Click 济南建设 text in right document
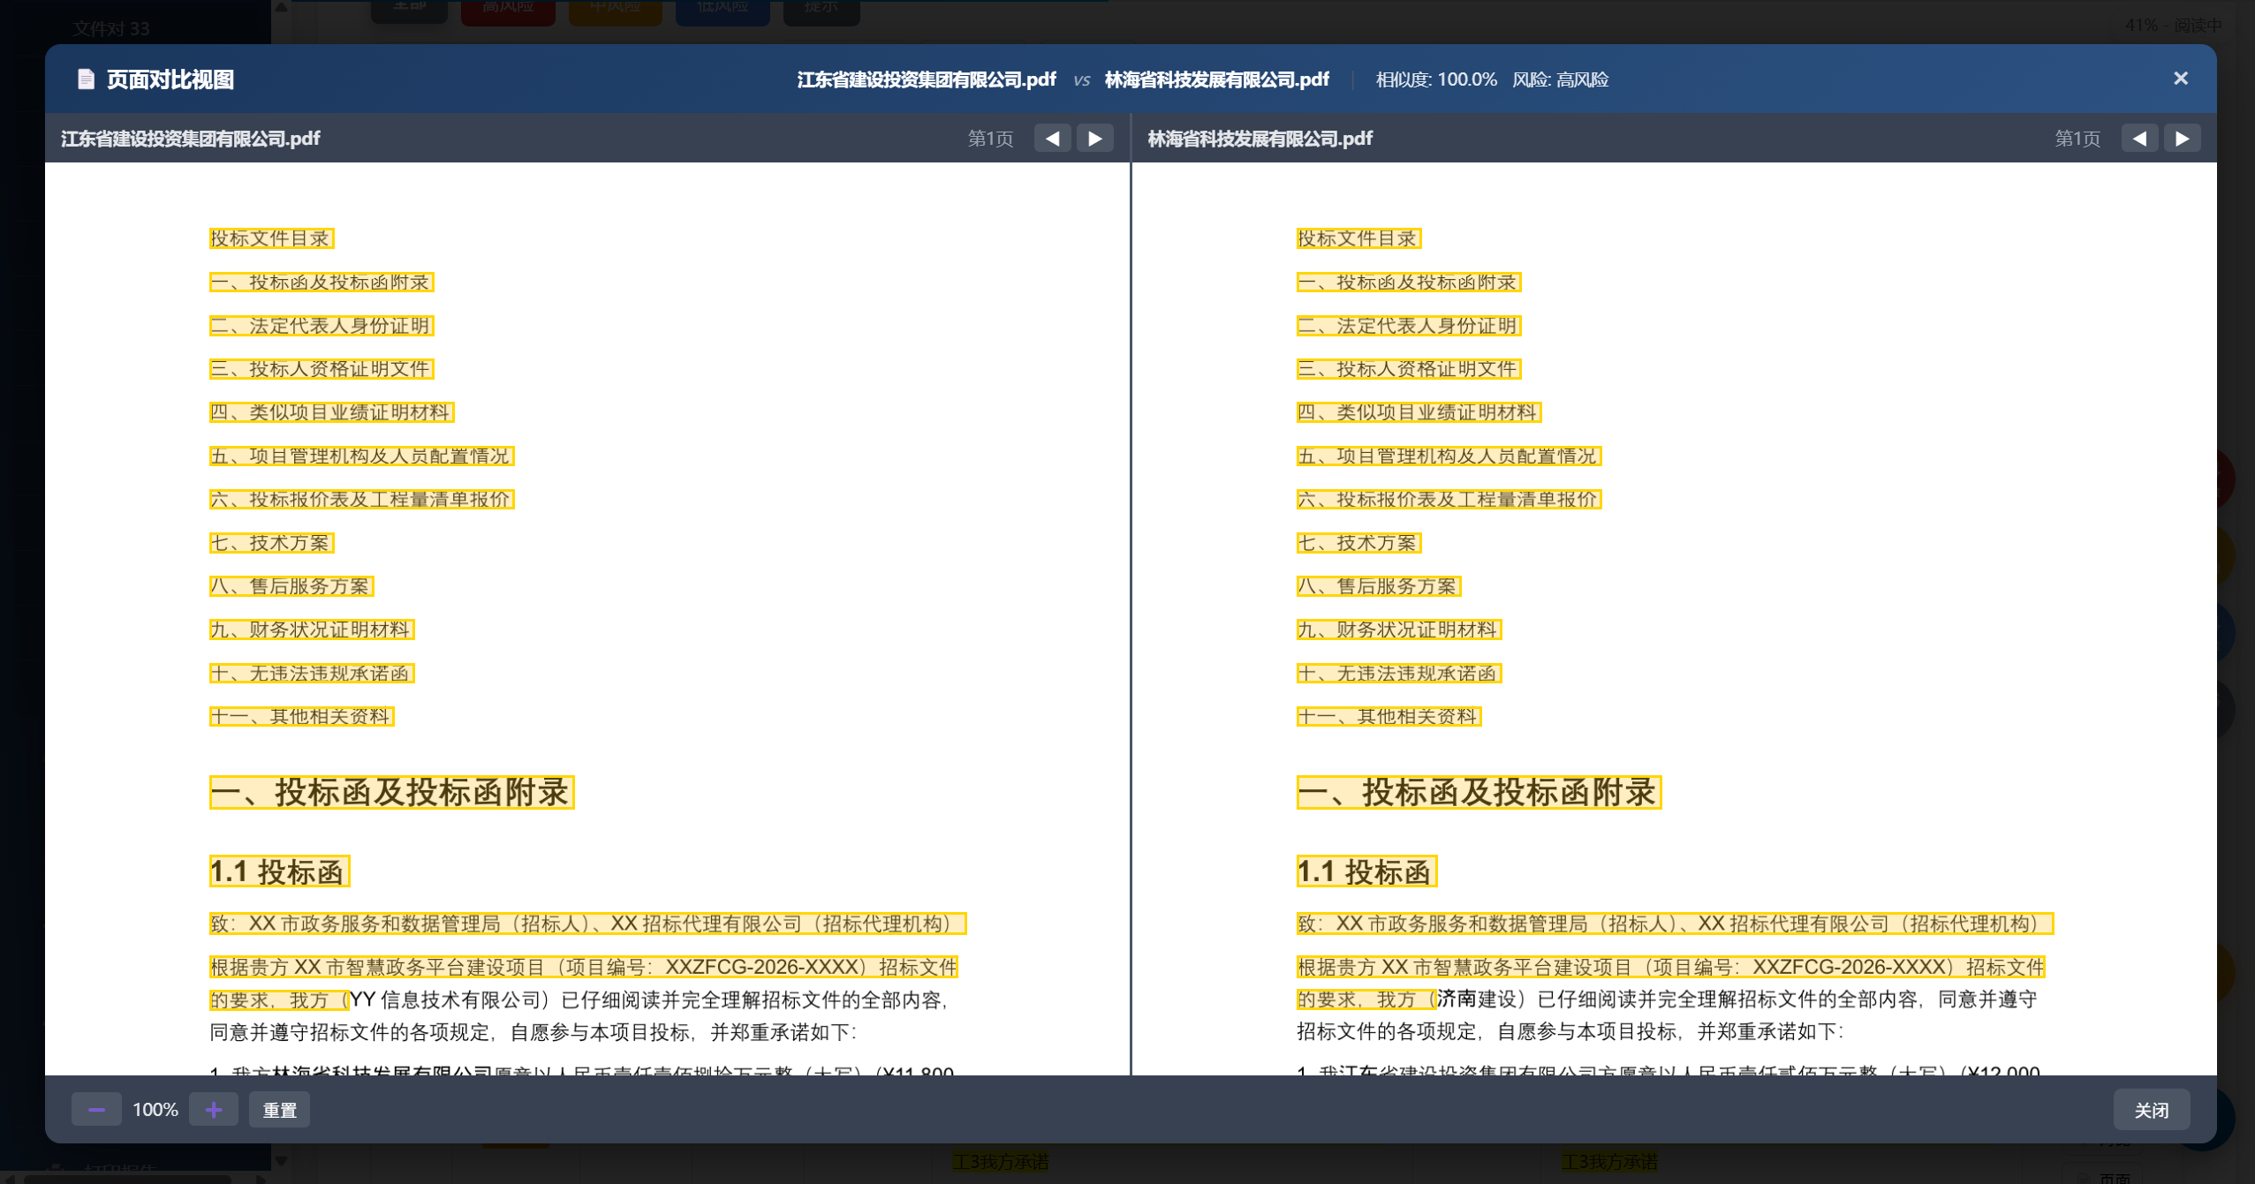 (x=1477, y=999)
